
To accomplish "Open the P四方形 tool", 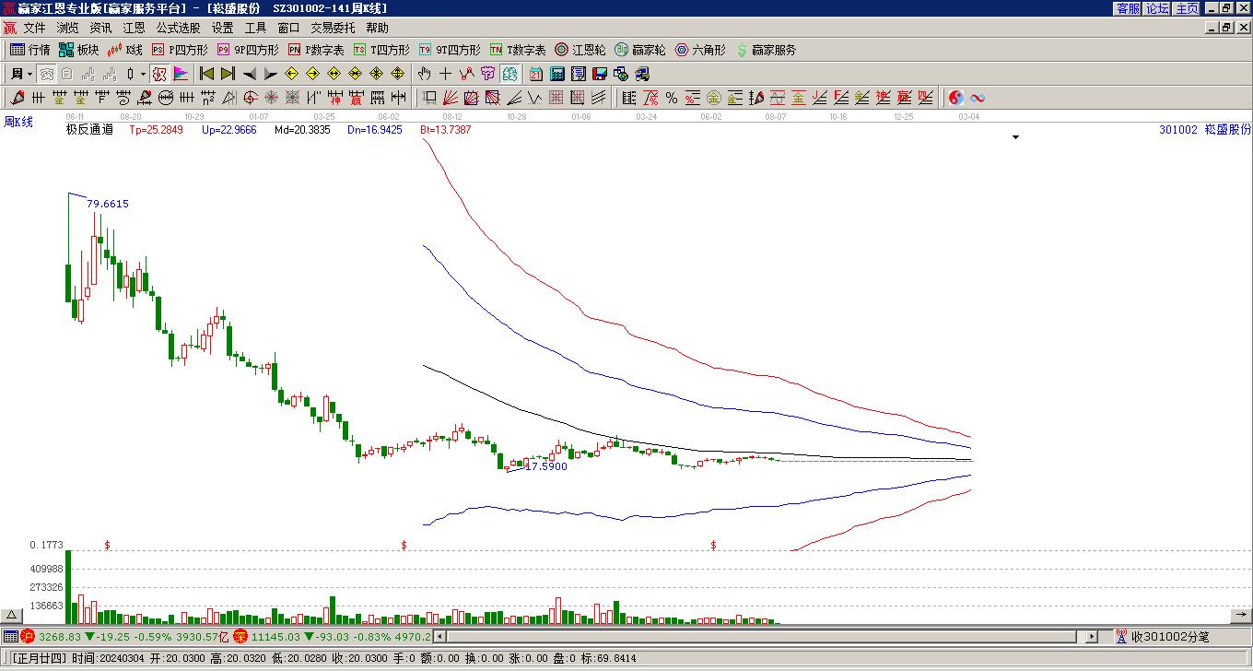I will point(180,50).
